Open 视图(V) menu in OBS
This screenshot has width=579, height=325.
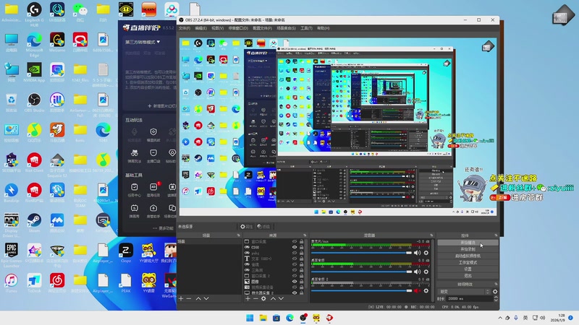[x=217, y=28]
